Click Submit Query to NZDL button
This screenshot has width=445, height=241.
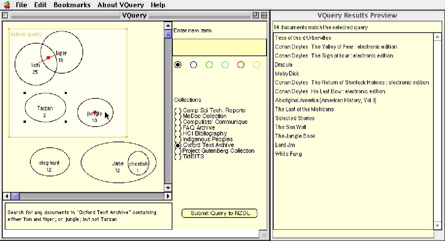pos(219,213)
